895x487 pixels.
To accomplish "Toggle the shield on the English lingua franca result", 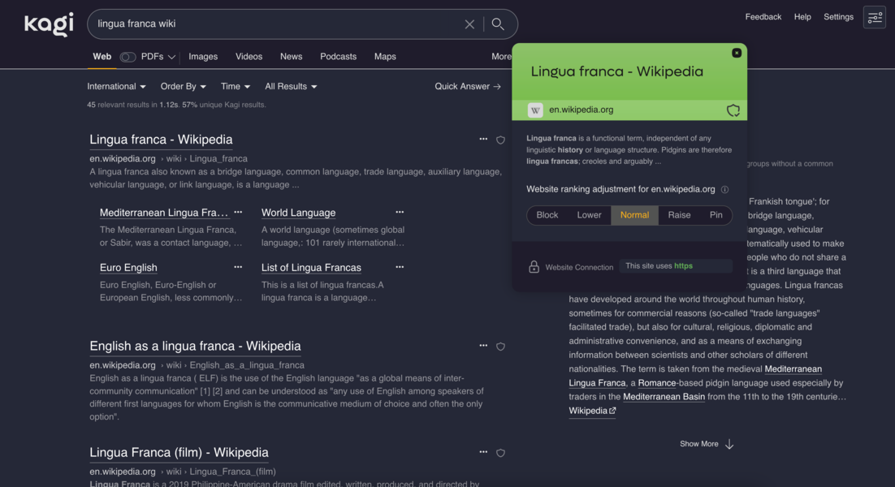I will (501, 346).
